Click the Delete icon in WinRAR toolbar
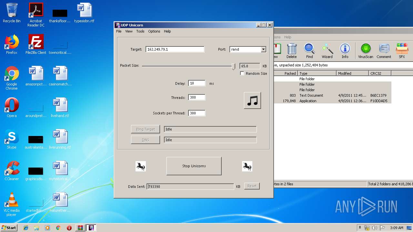Image resolution: width=413 pixels, height=232 pixels. (292, 51)
